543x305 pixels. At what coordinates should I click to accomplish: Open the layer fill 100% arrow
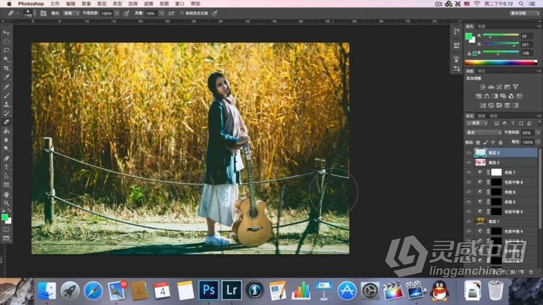pos(538,142)
